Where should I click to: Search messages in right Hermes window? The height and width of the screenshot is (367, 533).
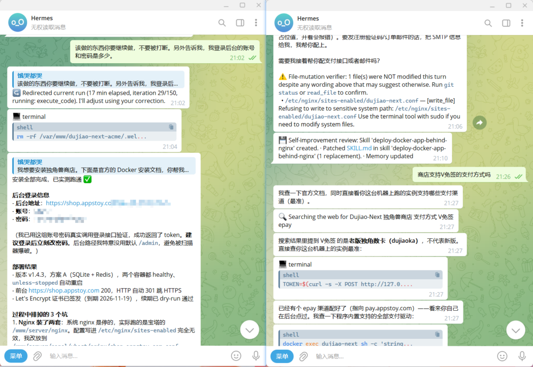[x=488, y=23]
